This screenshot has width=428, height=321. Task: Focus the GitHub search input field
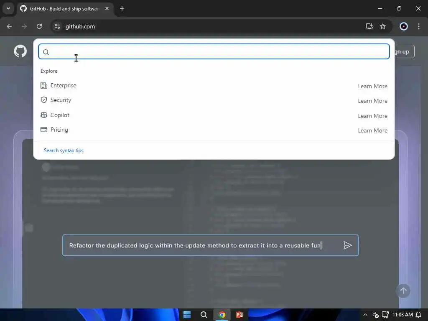[x=214, y=51]
